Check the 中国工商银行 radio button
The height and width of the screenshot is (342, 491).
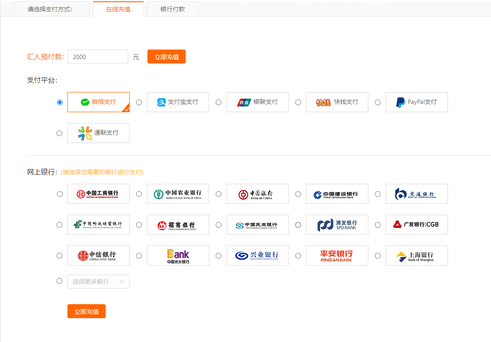pos(60,194)
